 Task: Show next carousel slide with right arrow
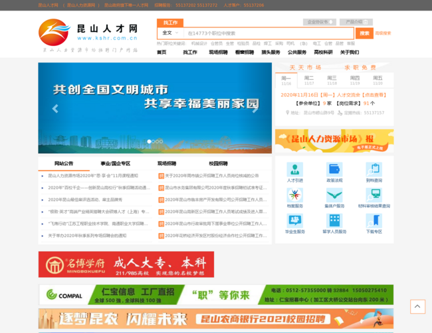[x=255, y=109]
